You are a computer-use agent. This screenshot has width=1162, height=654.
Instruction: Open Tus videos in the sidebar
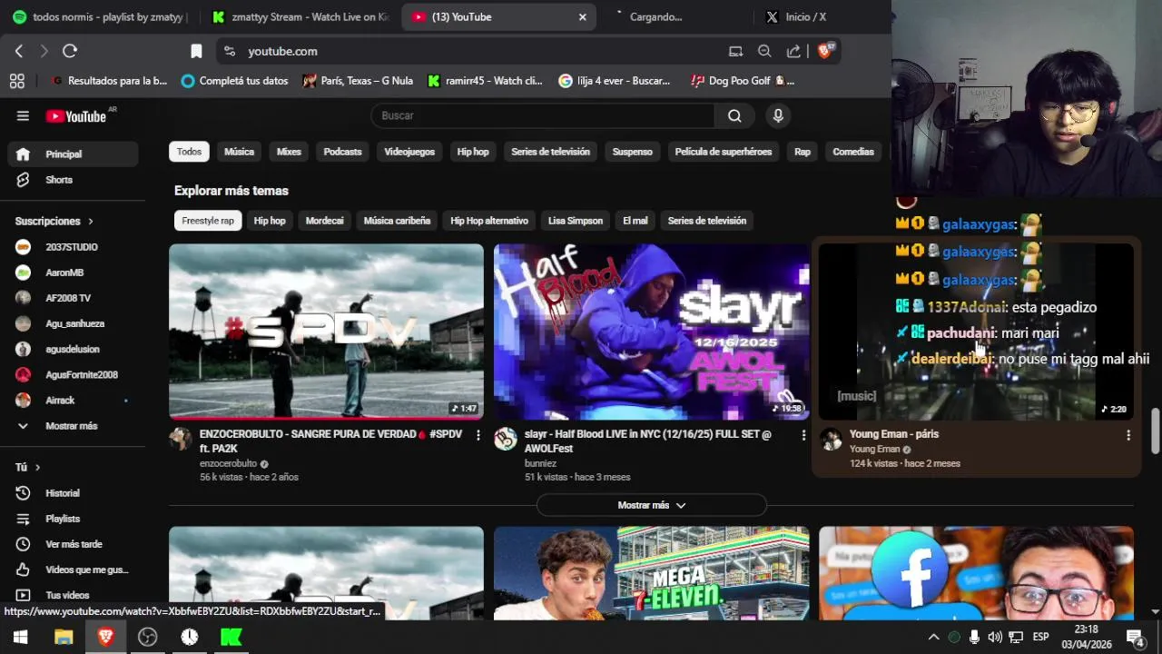[x=73, y=595]
